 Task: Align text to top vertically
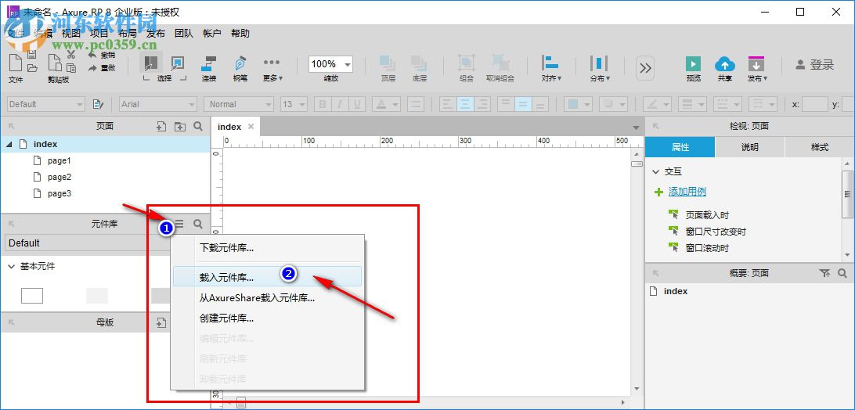[506, 104]
